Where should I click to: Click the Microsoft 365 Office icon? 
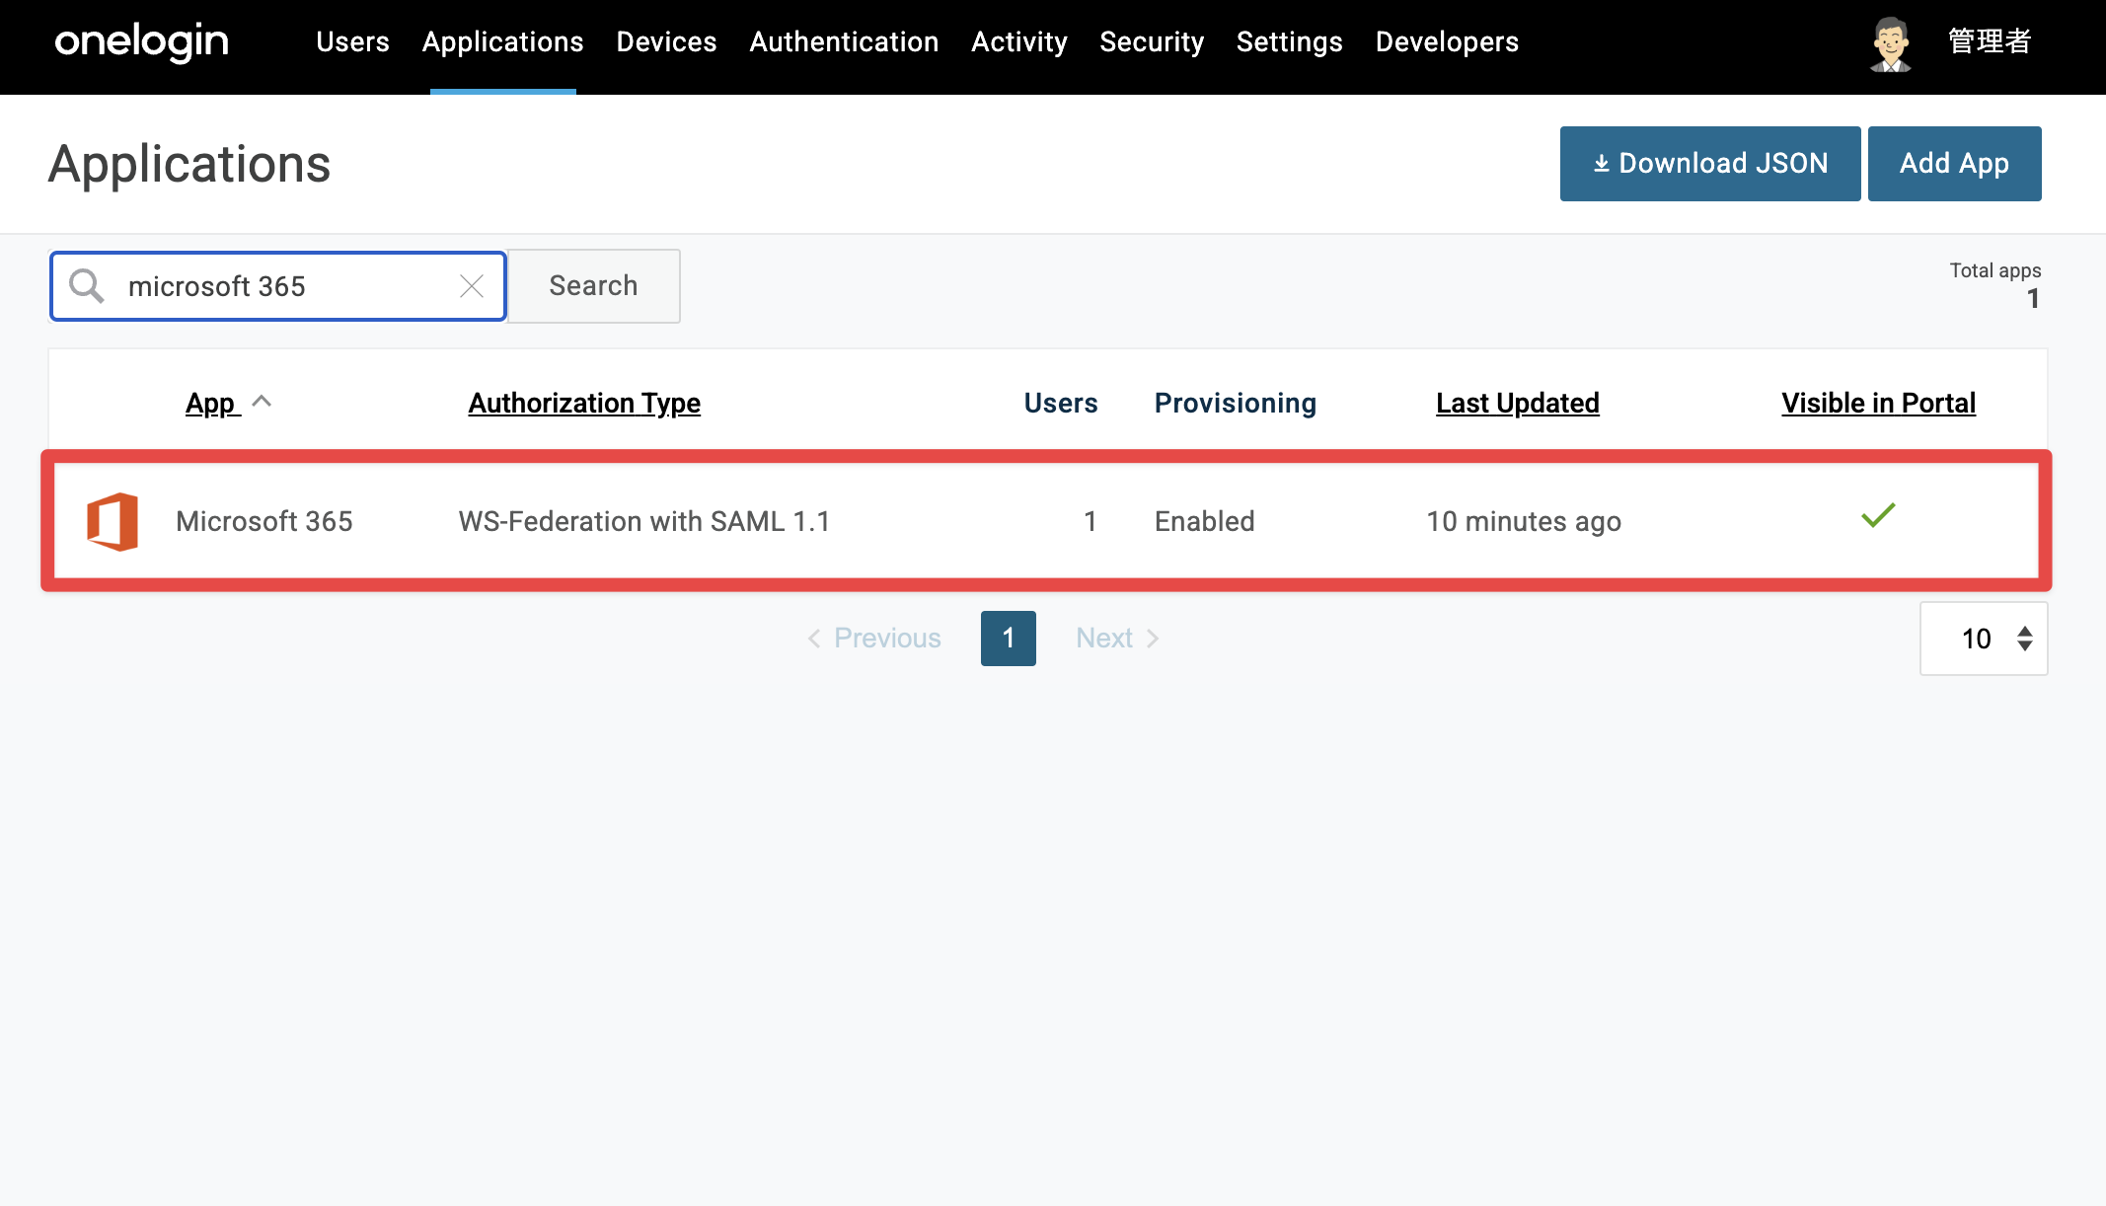(x=113, y=521)
